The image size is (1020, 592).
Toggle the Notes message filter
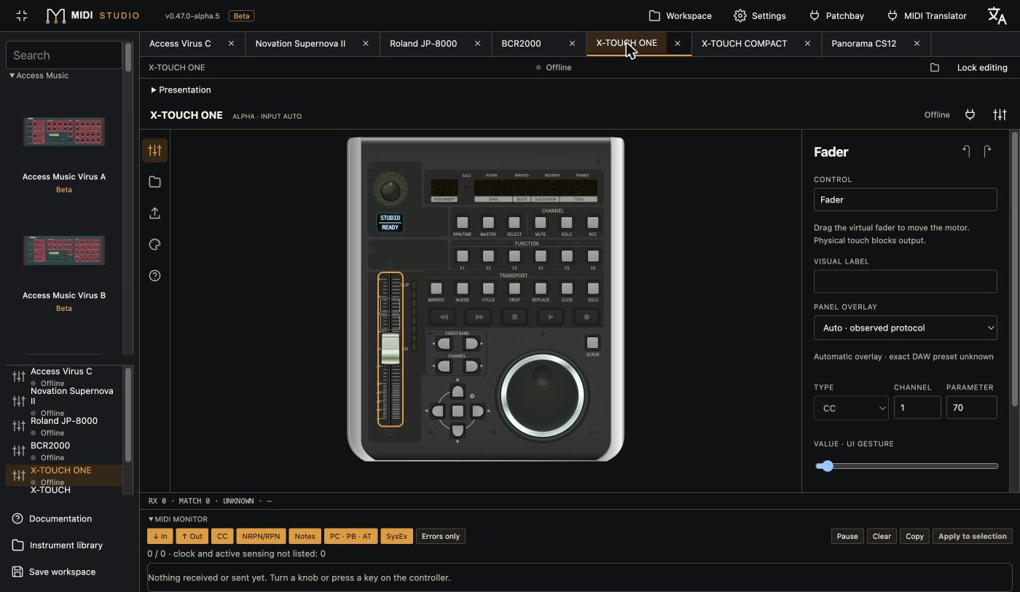coord(305,536)
